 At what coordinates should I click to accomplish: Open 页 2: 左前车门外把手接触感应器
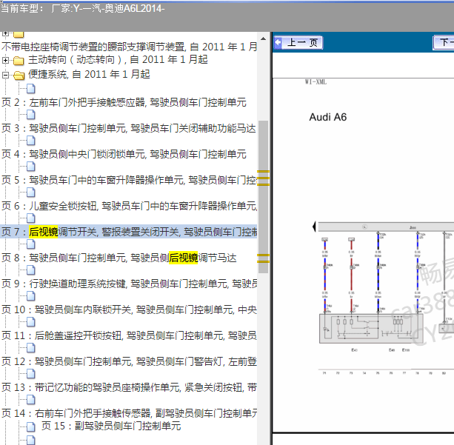pyautogui.click(x=124, y=102)
